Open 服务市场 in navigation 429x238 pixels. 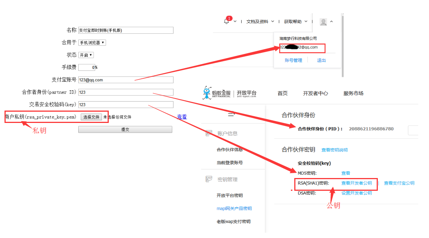click(x=353, y=93)
